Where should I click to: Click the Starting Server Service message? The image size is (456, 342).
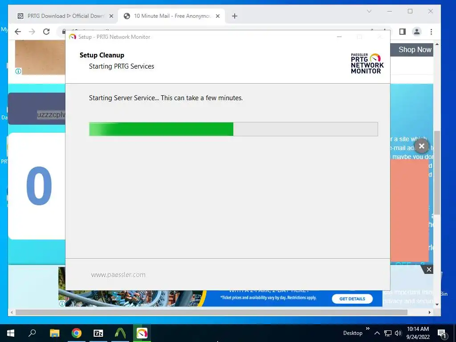coord(166,98)
